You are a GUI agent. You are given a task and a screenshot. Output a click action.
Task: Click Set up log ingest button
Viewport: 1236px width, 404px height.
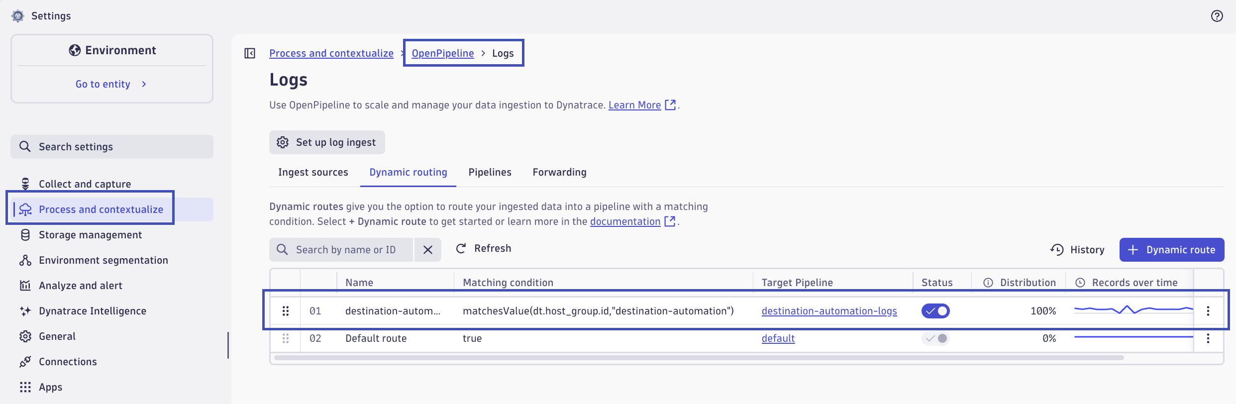[x=327, y=142]
